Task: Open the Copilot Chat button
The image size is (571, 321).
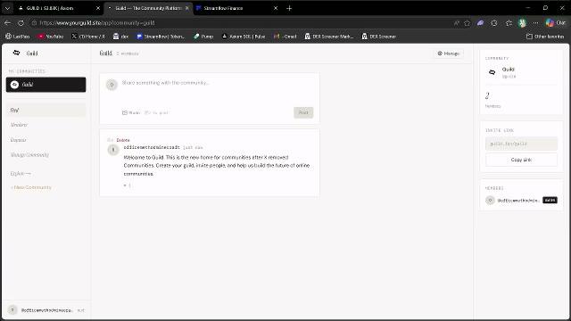Action: click(555, 22)
